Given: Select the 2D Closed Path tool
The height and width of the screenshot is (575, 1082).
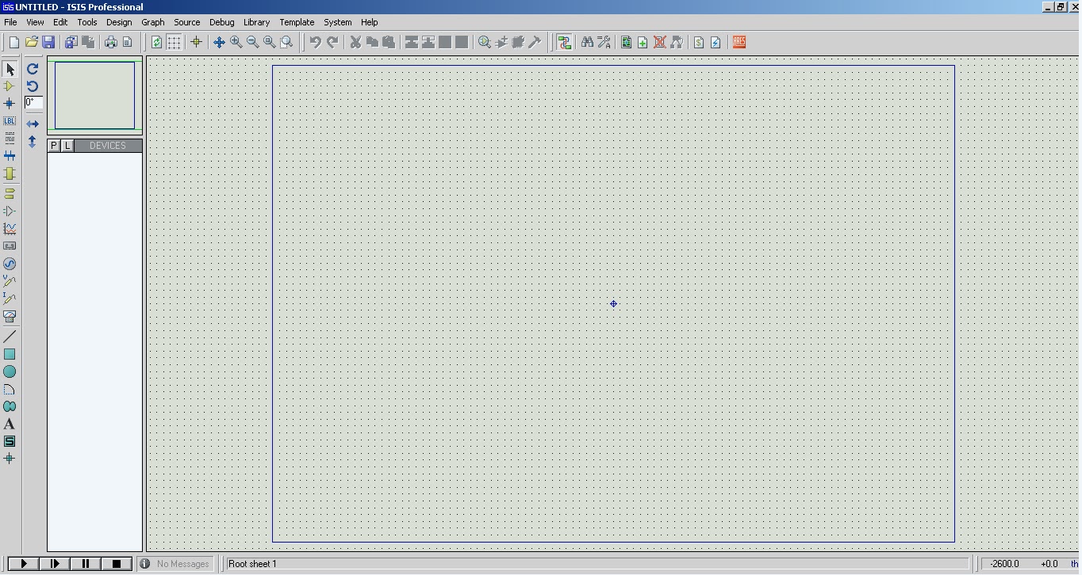Looking at the screenshot, I should coord(10,406).
